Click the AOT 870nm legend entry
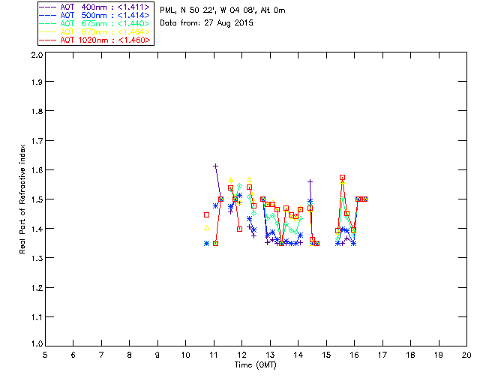 pos(94,31)
